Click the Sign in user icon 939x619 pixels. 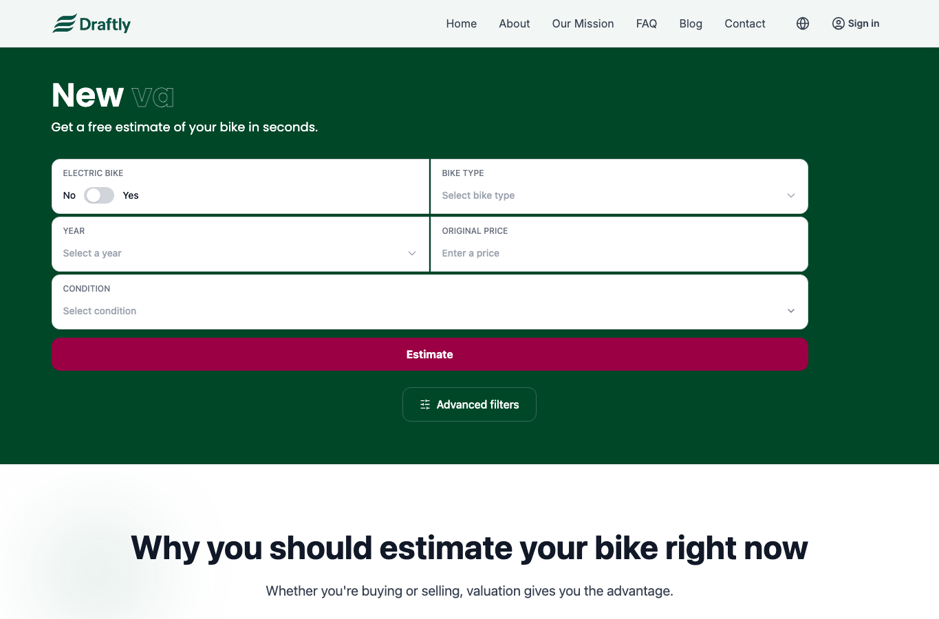click(838, 23)
